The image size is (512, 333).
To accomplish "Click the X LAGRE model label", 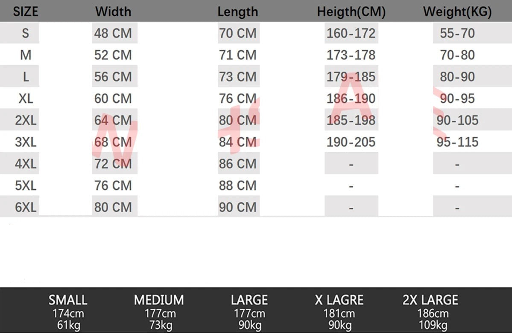I will point(339,300).
